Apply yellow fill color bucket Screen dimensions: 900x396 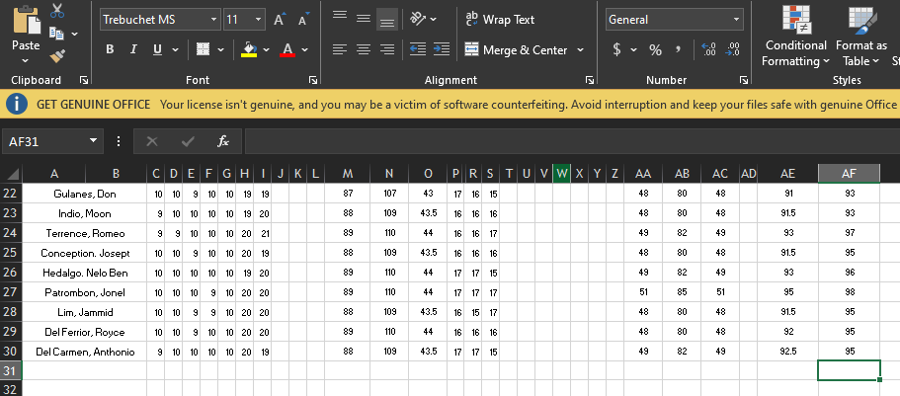point(249,50)
